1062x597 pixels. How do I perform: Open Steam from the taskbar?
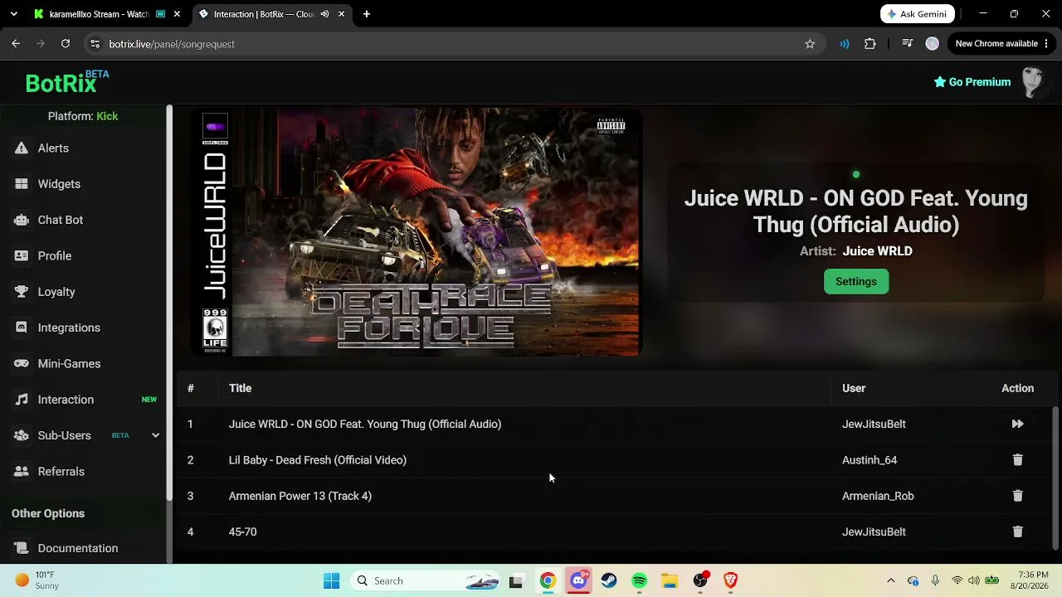coord(609,580)
